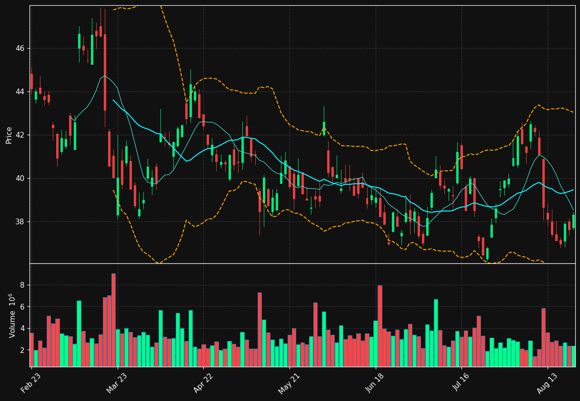Select the 42 price tick label
This screenshot has height=401, width=580.
coord(20,135)
